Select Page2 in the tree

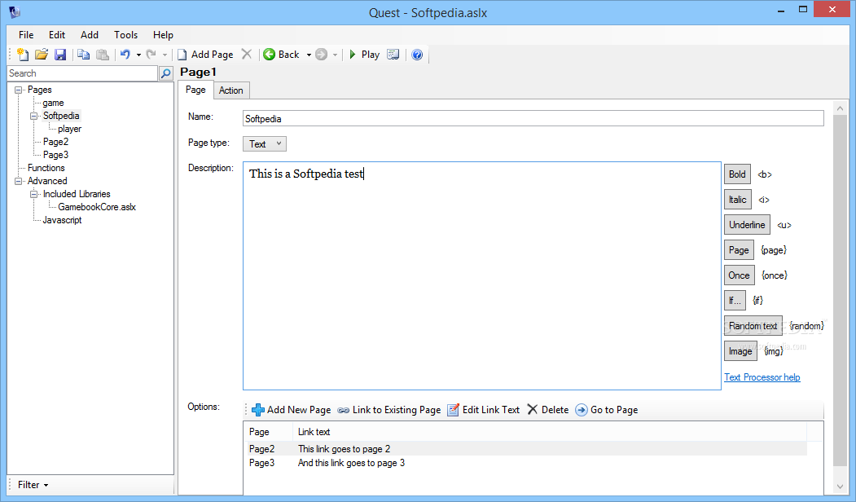pos(55,142)
